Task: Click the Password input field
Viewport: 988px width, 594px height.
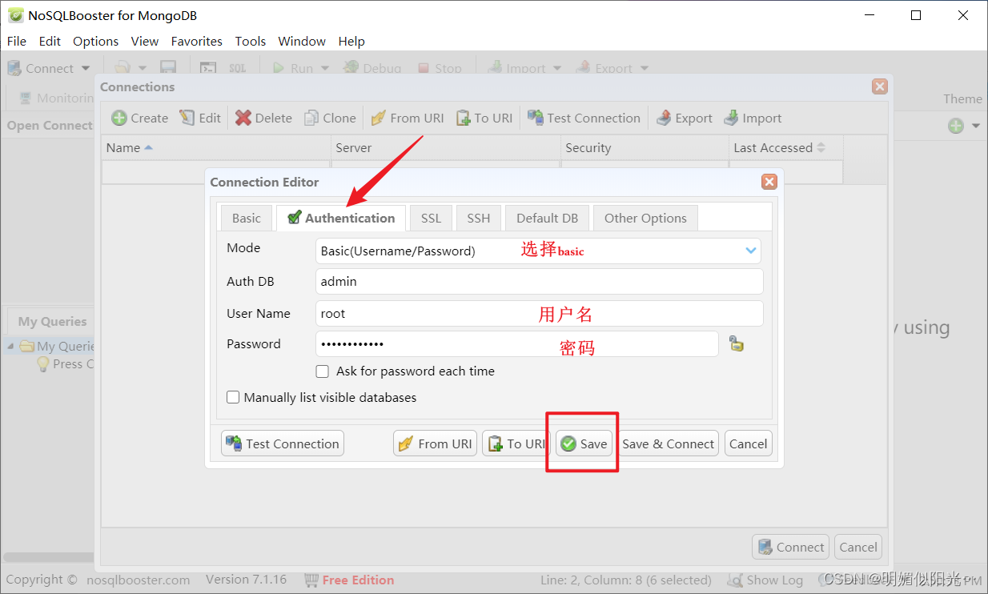Action: click(516, 344)
